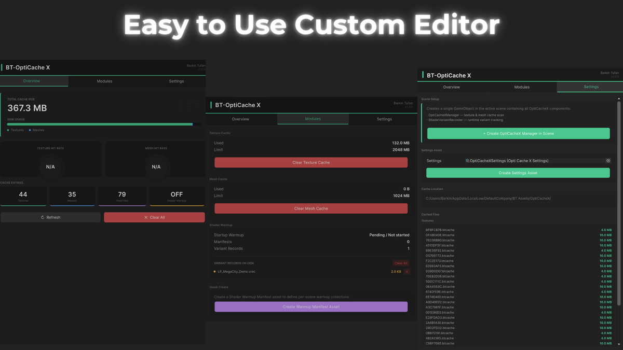Click the OptiCacheXSettings asset field

(x=537, y=161)
